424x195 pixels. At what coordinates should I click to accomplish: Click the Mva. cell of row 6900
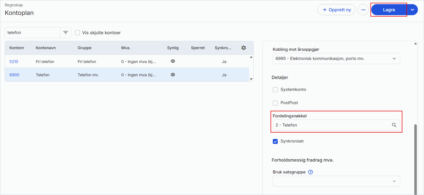(138, 75)
